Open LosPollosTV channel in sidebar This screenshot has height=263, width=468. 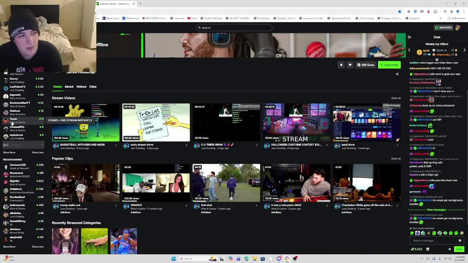coord(23,88)
